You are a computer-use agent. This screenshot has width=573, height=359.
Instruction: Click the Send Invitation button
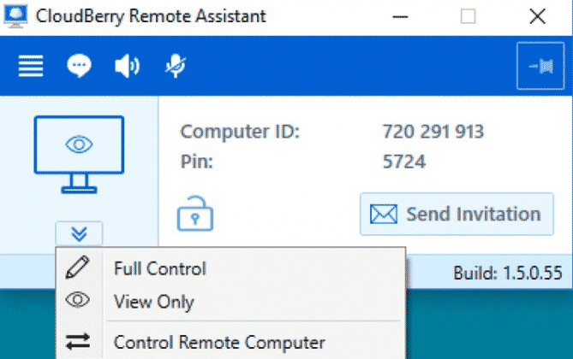tap(457, 215)
